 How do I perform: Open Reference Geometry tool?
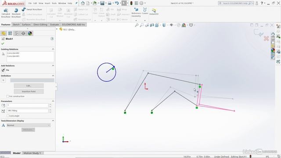[x=136, y=13]
